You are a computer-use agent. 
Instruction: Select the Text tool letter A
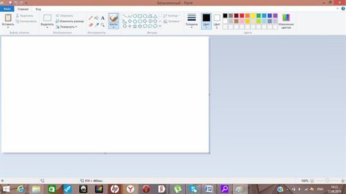pos(103,18)
